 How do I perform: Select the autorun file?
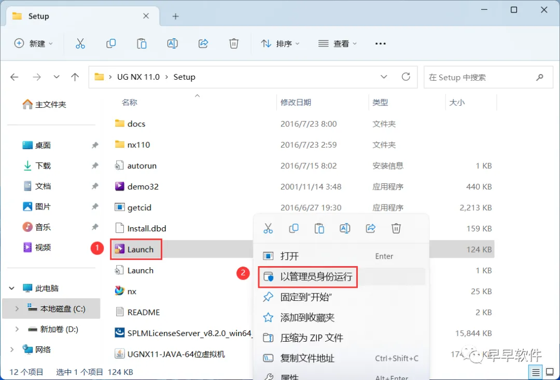(x=135, y=166)
